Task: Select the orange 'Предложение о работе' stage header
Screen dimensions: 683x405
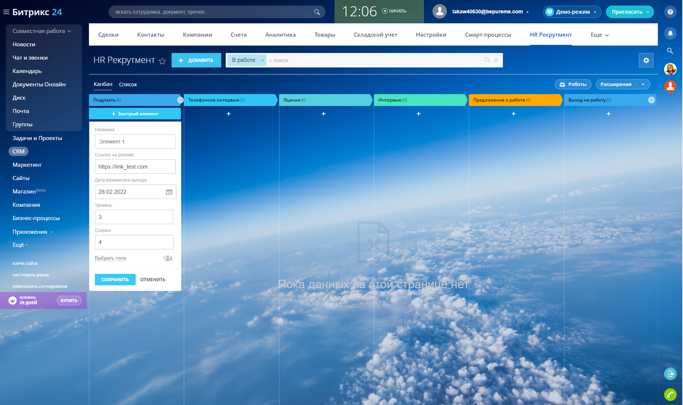Action: pos(514,100)
